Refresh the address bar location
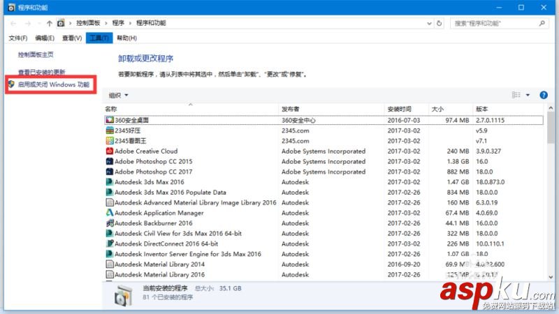 pos(440,23)
